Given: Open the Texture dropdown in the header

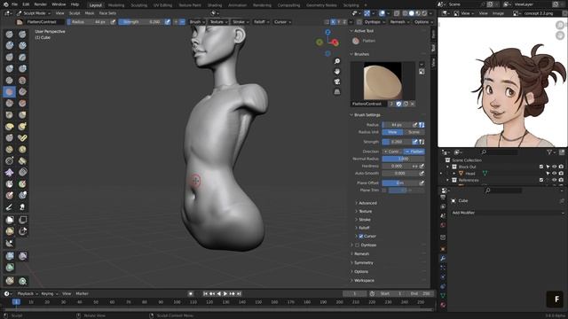Looking at the screenshot, I should pyautogui.click(x=218, y=22).
